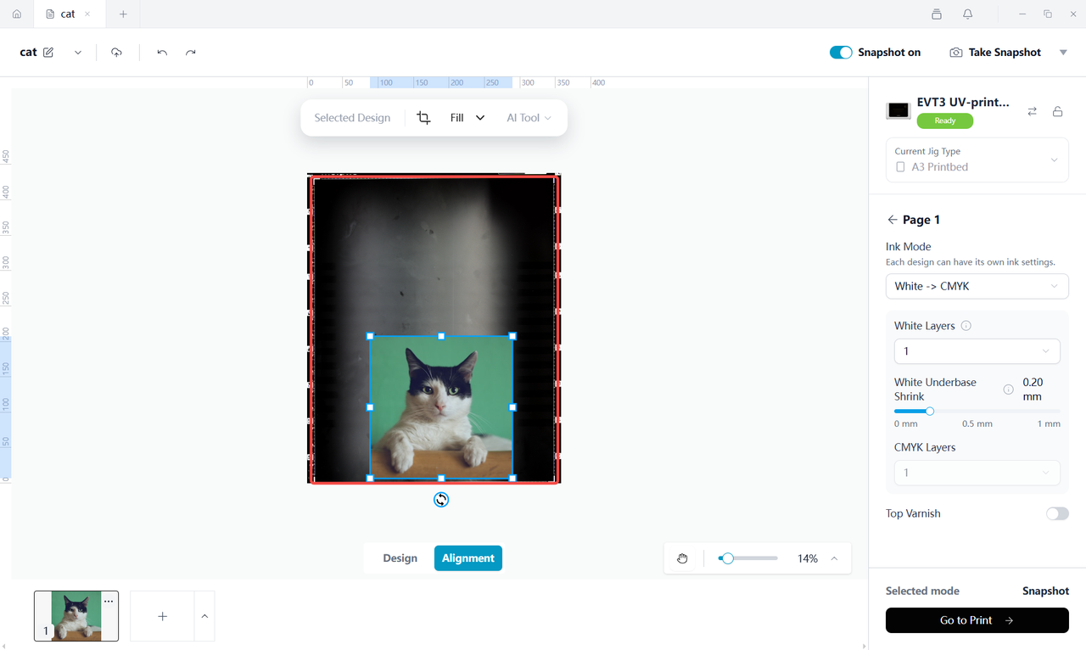Viewport: 1086px width, 650px height.
Task: Open the notifications bell
Action: pos(968,14)
